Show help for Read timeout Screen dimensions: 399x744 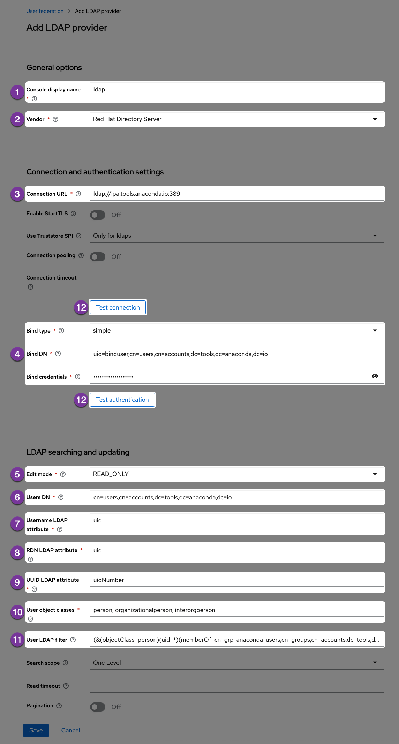(x=66, y=686)
